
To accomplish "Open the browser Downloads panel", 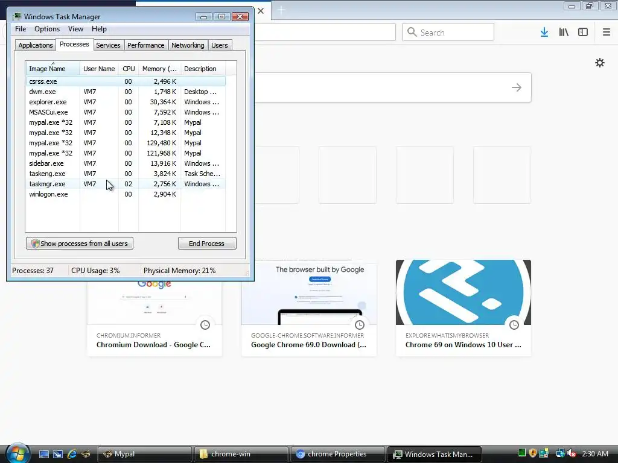I will click(x=544, y=32).
